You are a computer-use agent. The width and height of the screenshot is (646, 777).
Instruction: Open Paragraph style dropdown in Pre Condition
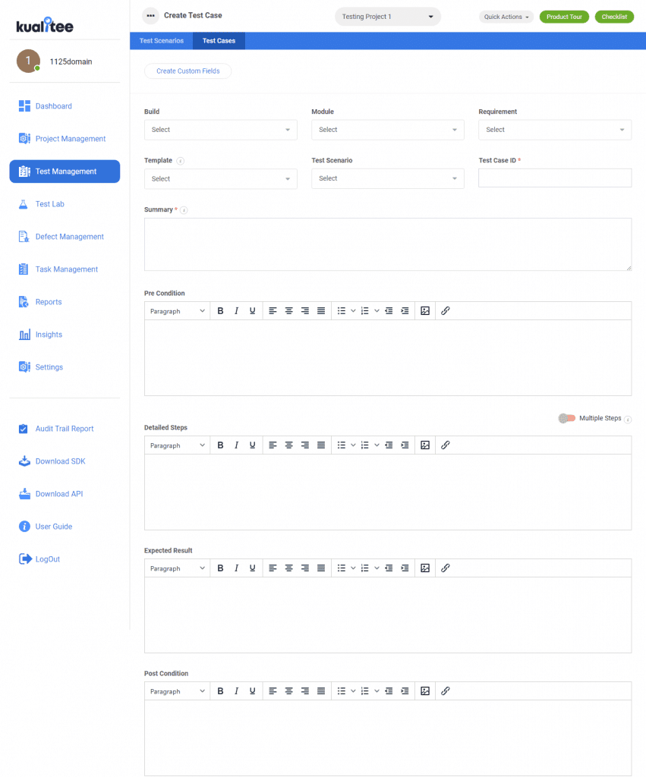click(x=178, y=311)
